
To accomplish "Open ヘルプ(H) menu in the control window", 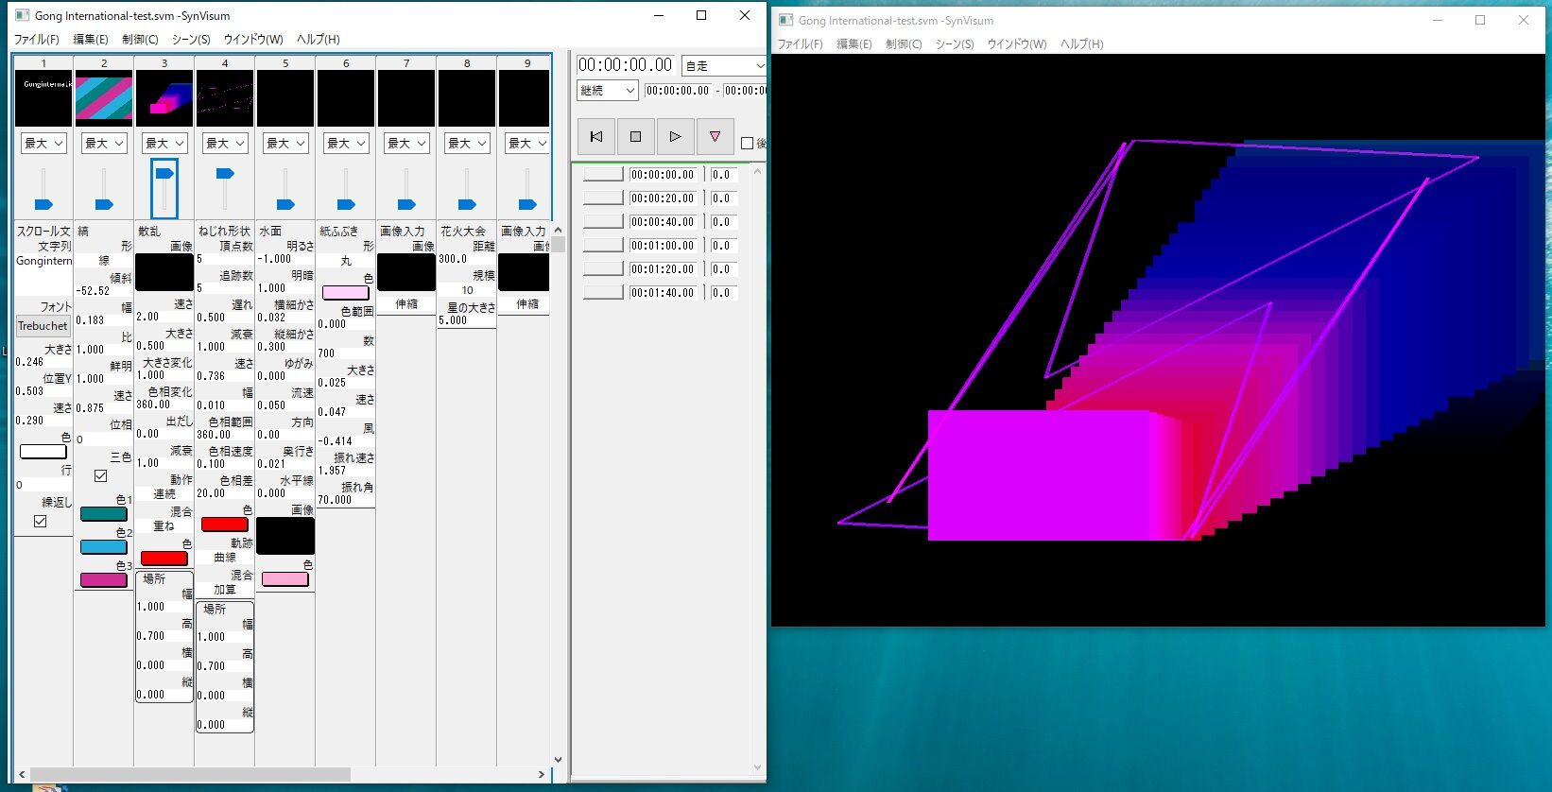I will coord(319,40).
